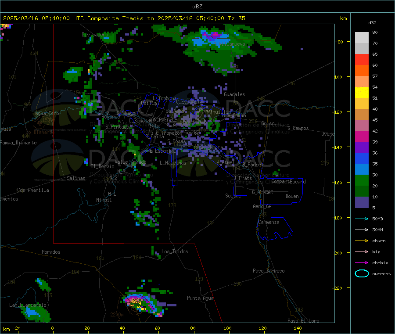
Task: Click the 'eburn' legend label
Action: tap(379, 241)
